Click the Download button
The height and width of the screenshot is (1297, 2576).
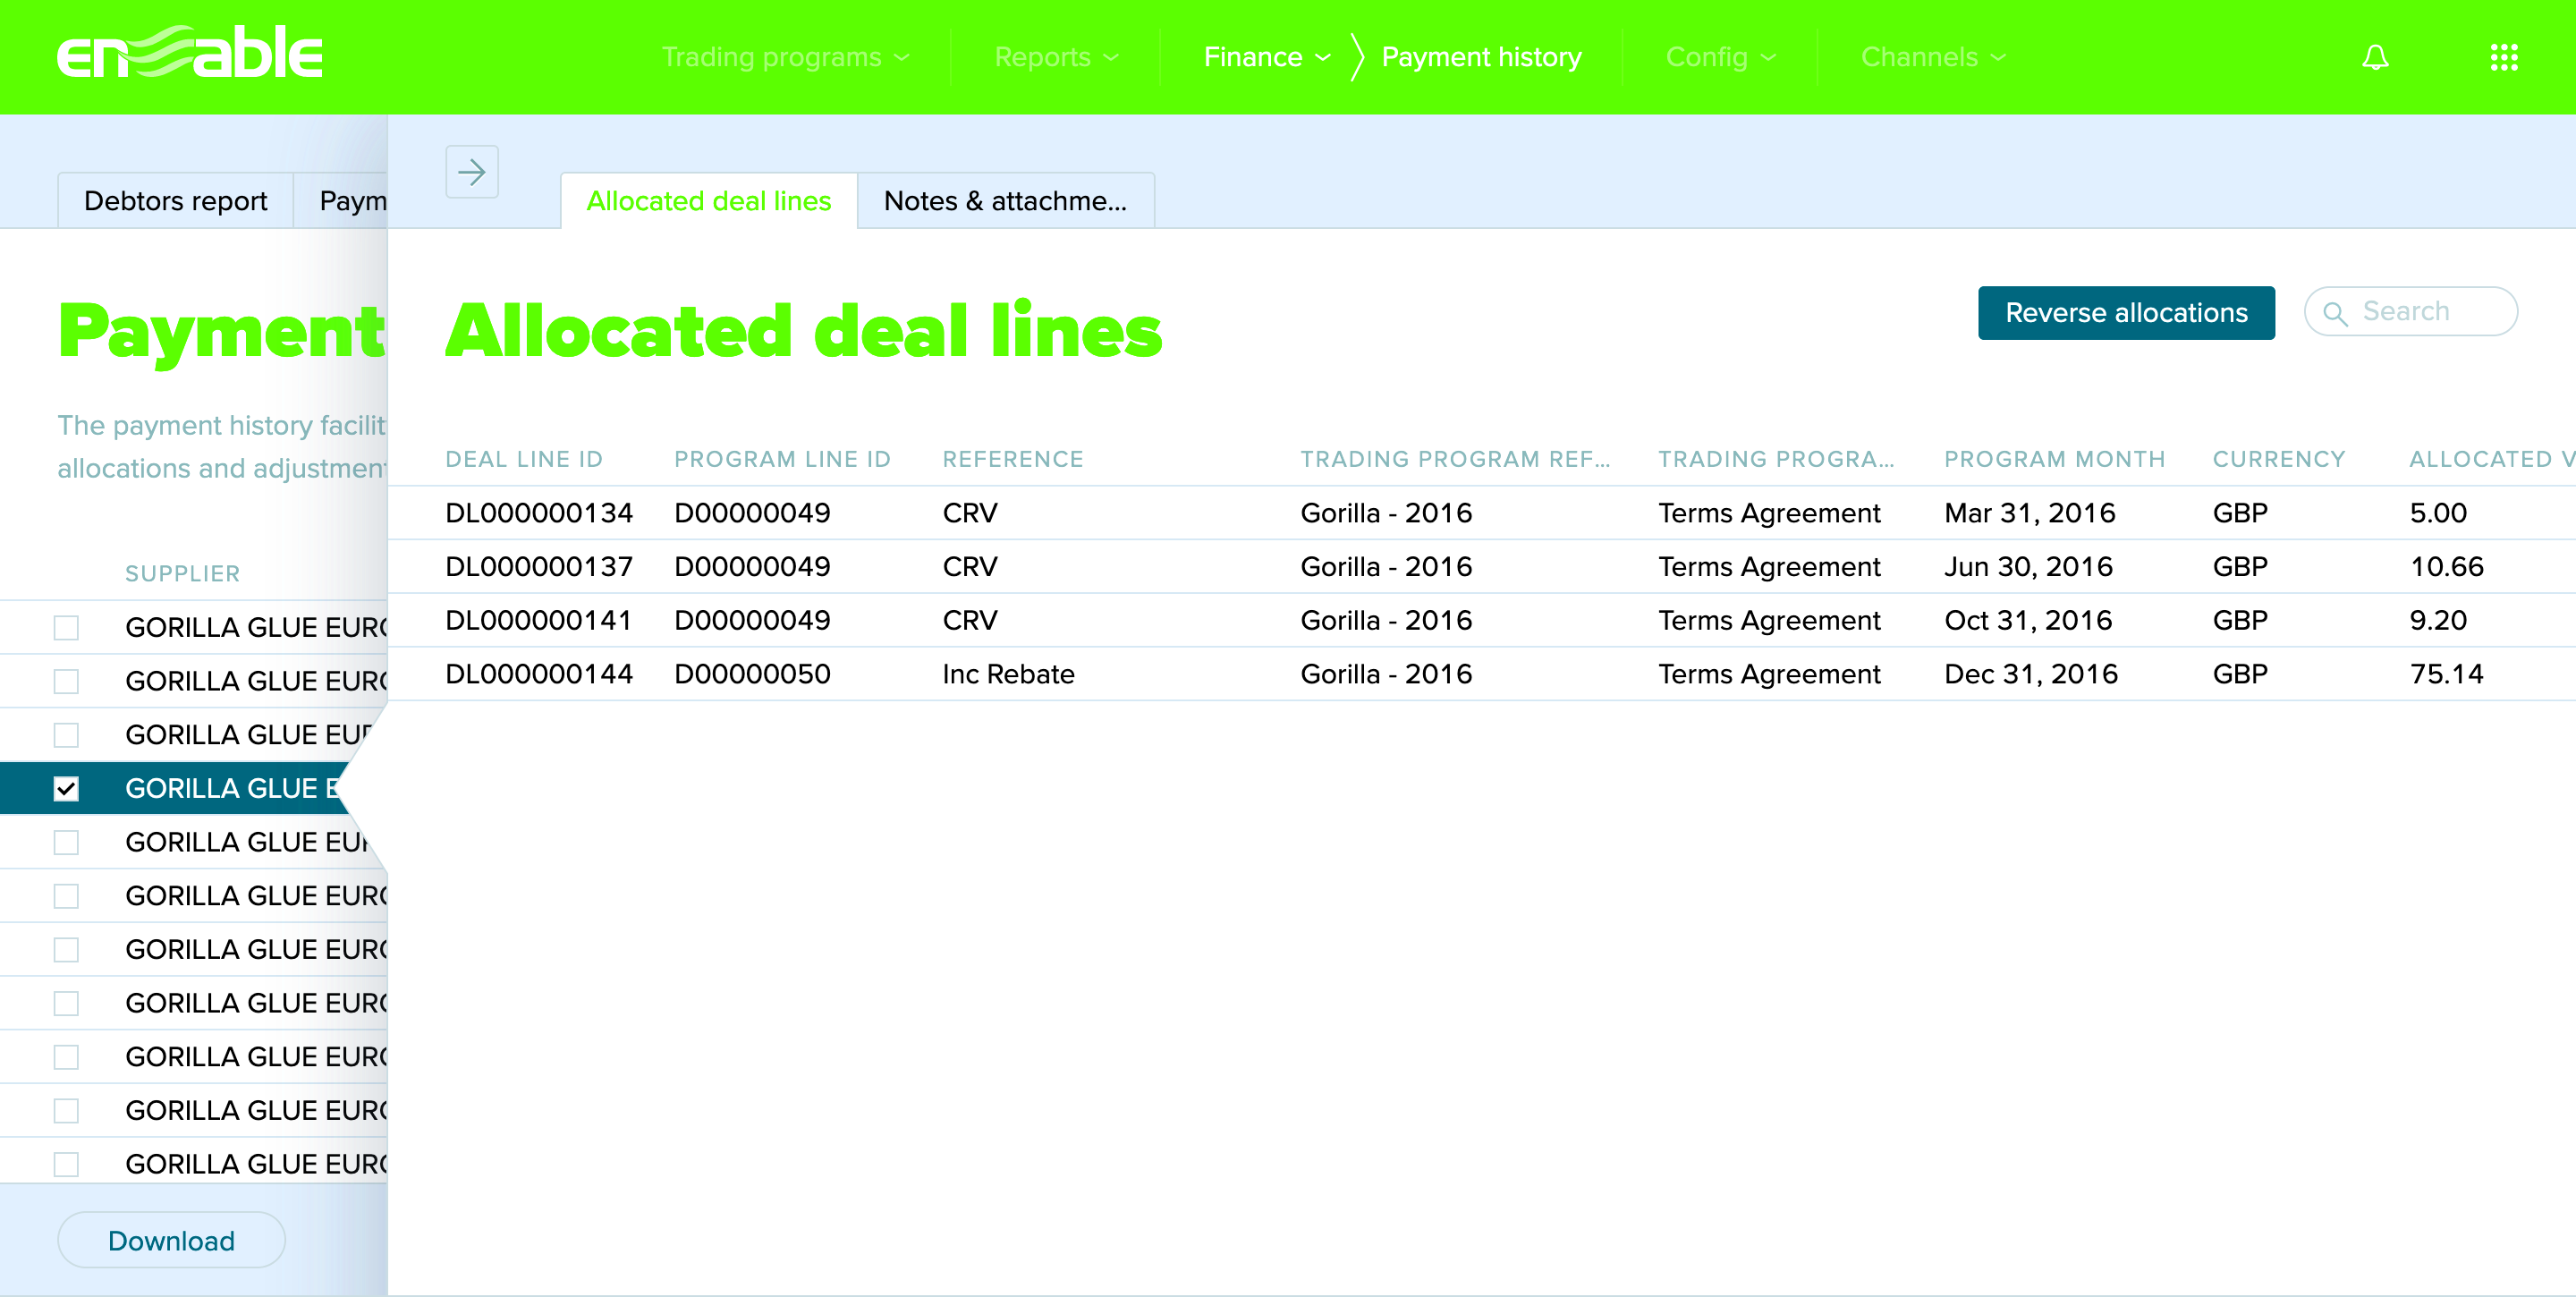point(170,1239)
